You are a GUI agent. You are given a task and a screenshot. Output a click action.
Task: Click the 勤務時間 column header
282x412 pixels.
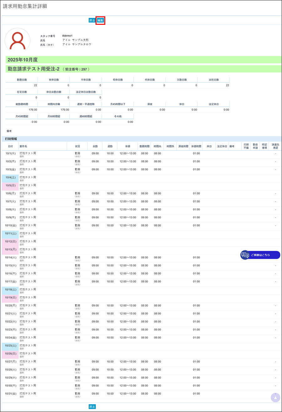pos(144,146)
